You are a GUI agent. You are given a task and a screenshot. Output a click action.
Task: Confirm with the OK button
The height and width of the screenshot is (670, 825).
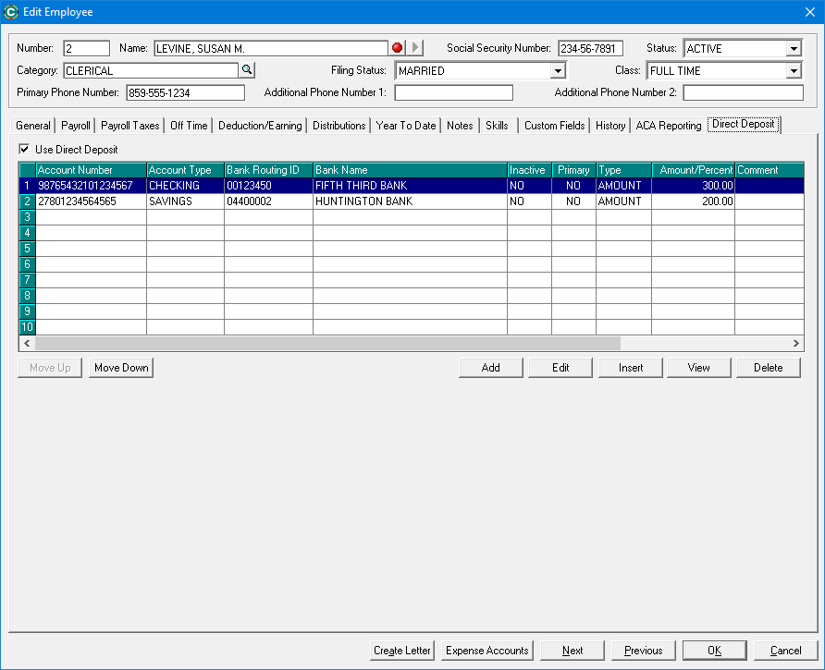[715, 651]
